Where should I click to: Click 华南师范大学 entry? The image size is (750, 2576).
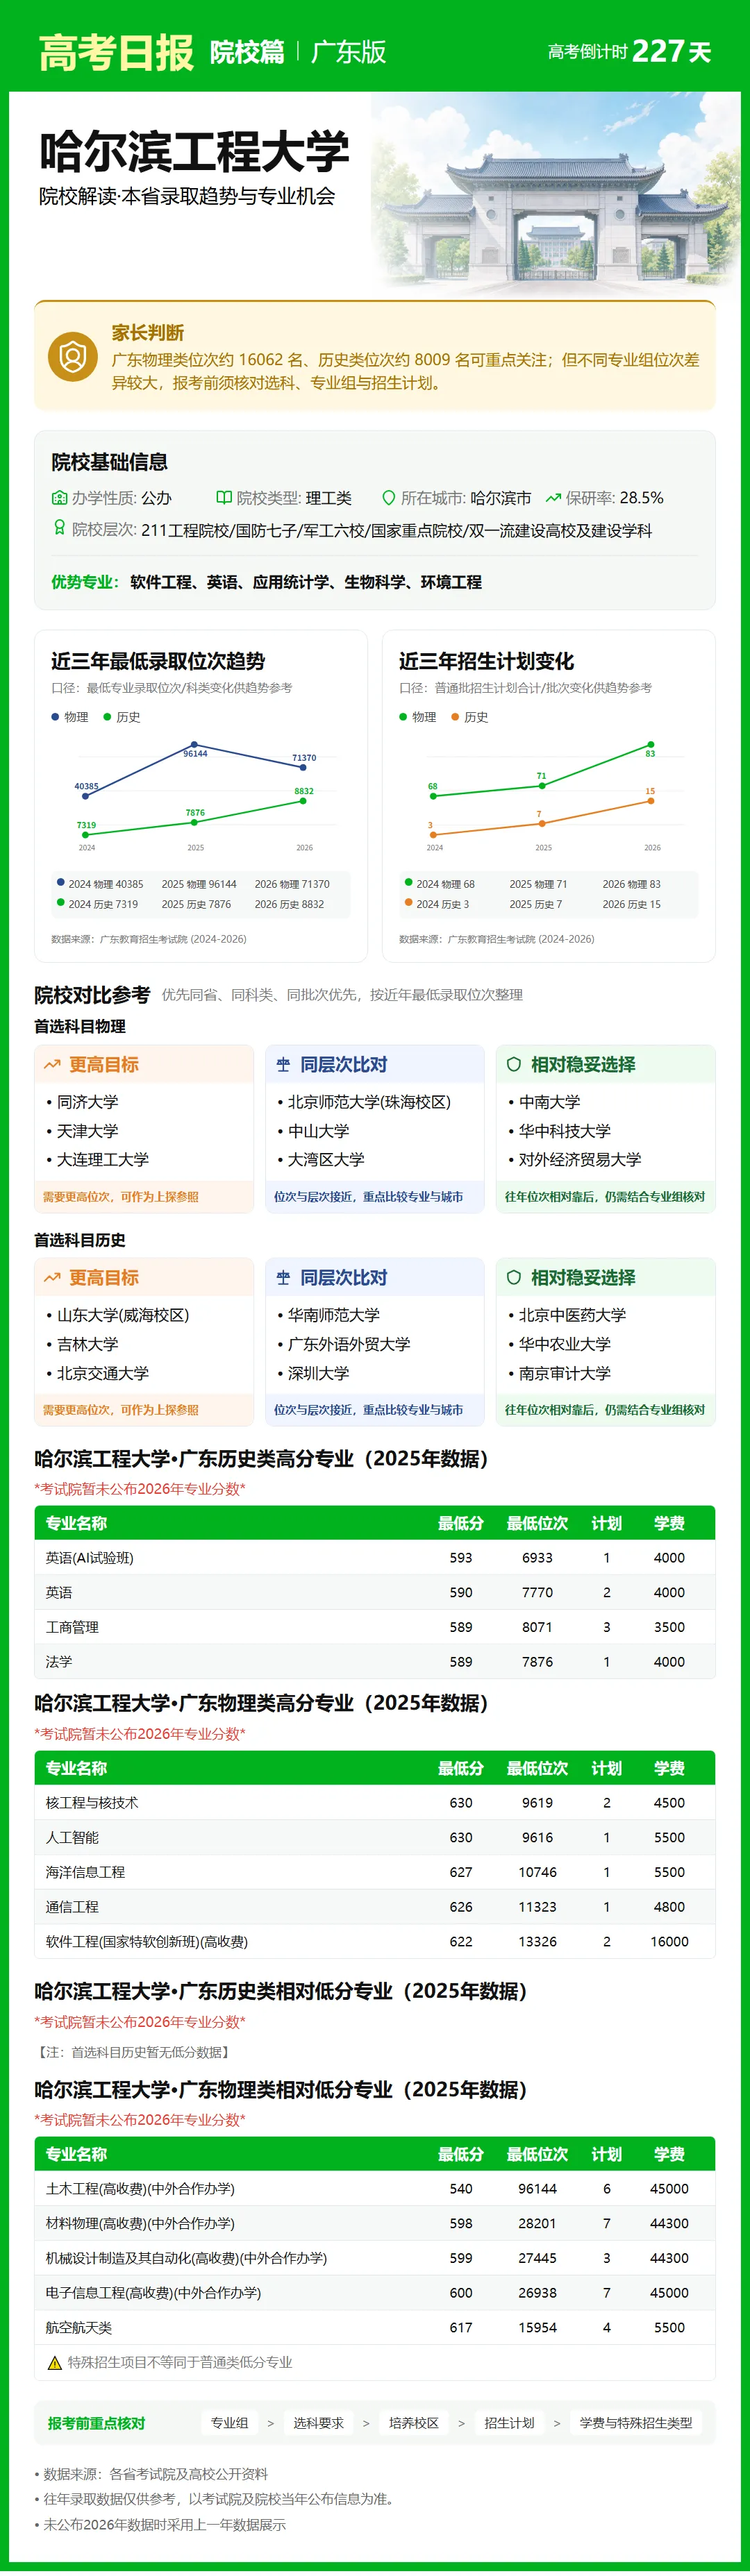click(x=334, y=1314)
